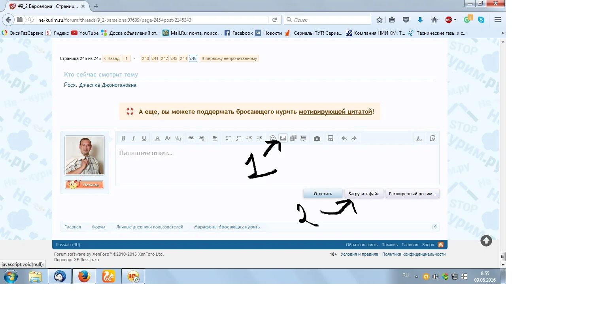Click the camera upload icon in the editor
The image size is (612, 333).
click(317, 138)
